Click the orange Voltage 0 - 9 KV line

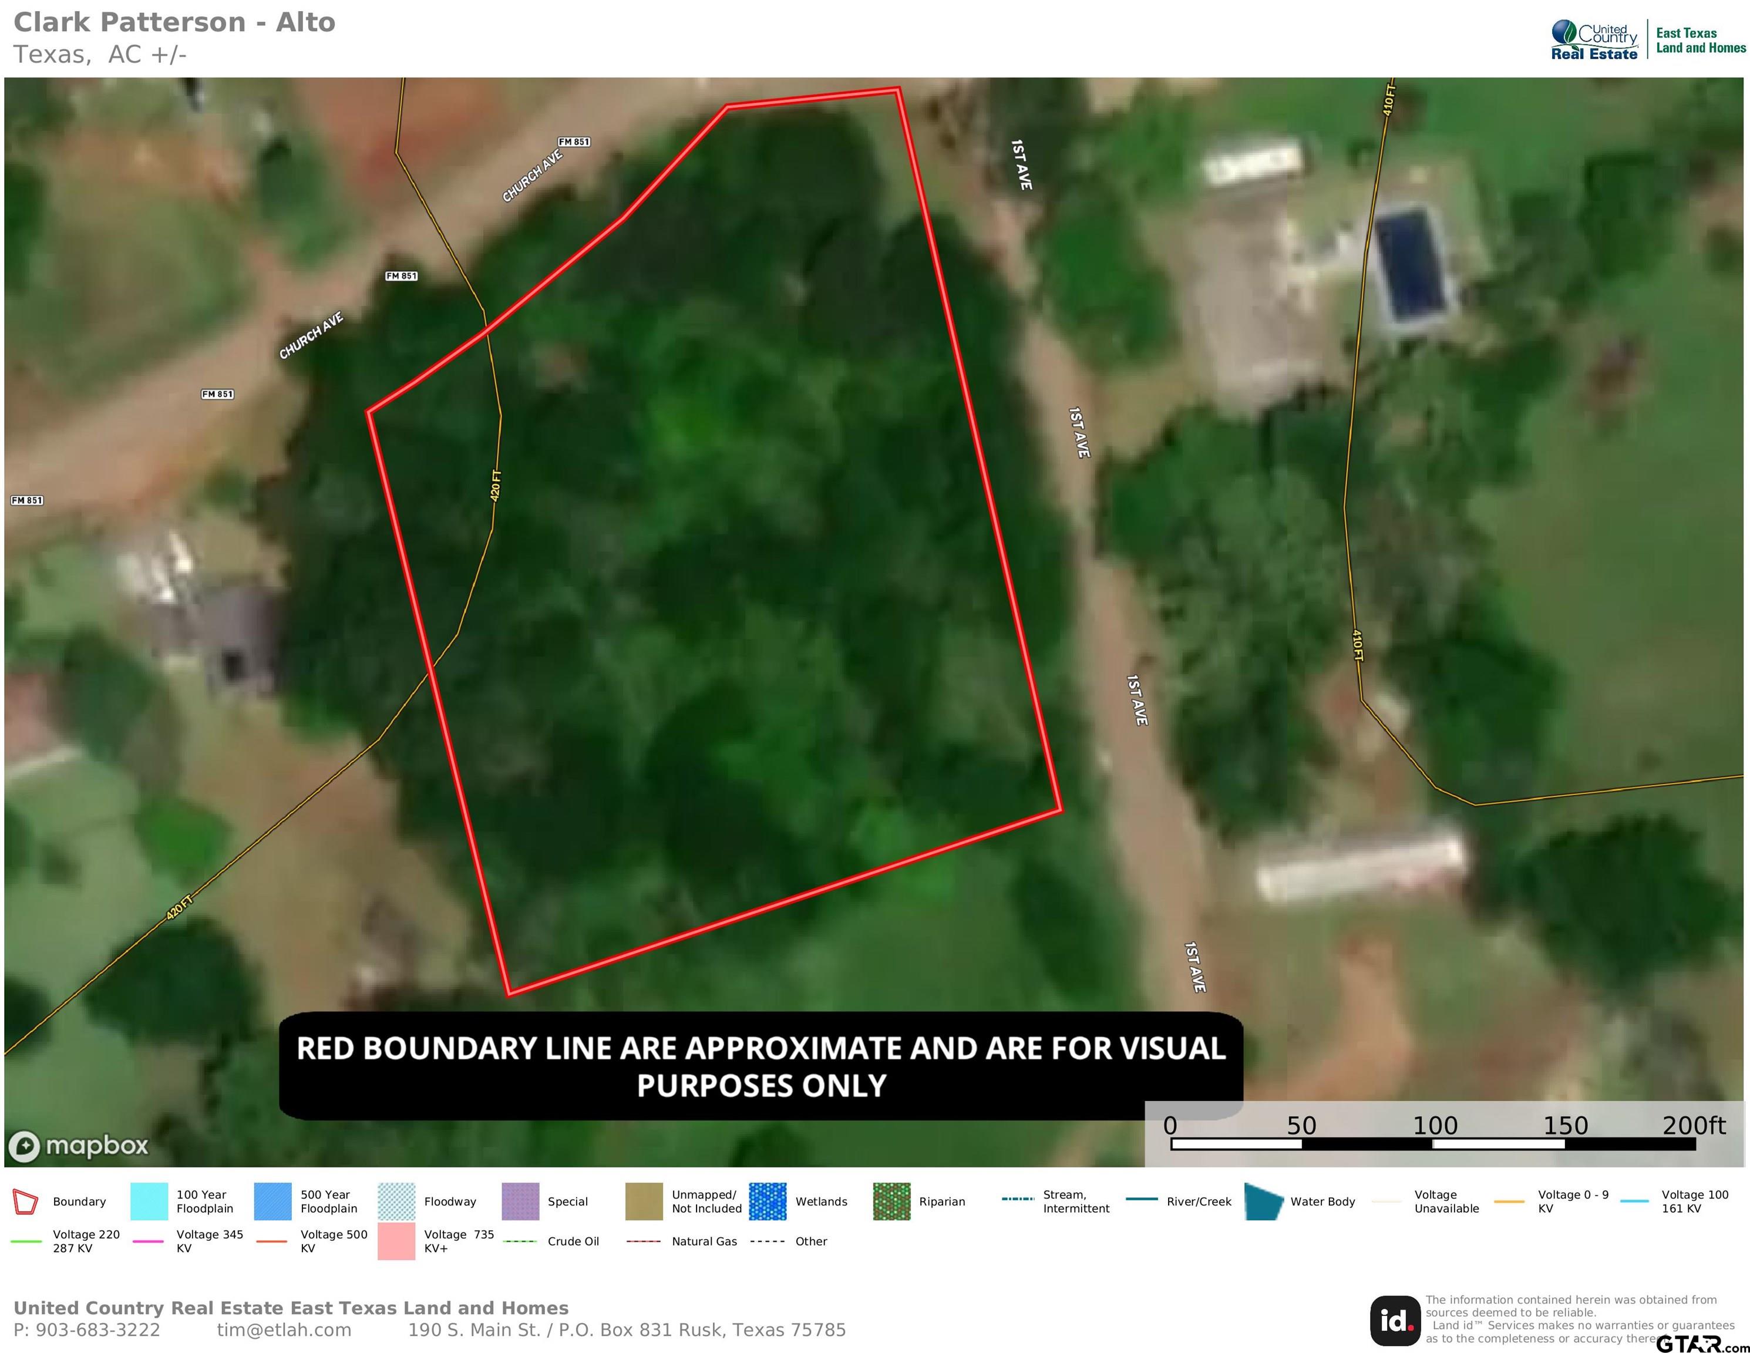pyautogui.click(x=1510, y=1201)
